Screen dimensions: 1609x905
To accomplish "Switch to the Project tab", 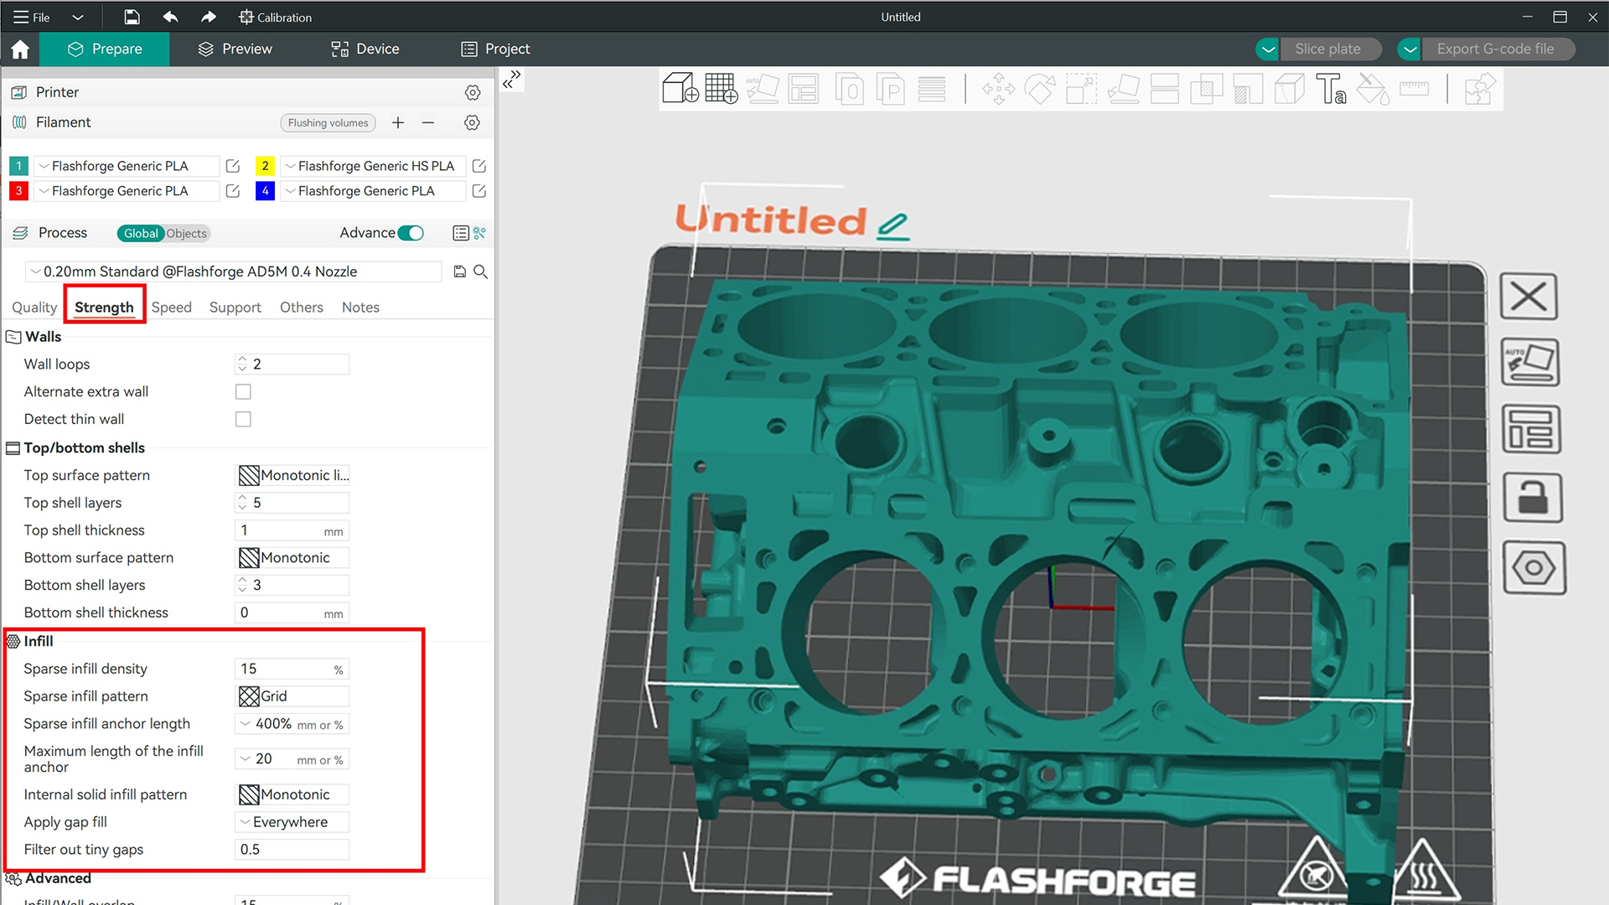I will tap(495, 49).
